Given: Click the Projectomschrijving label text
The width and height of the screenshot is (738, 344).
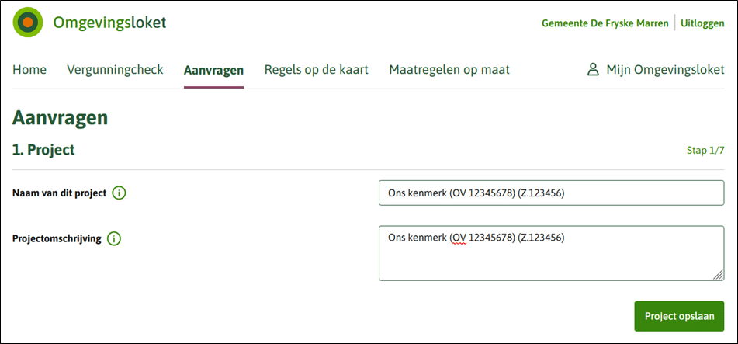Looking at the screenshot, I should (57, 239).
